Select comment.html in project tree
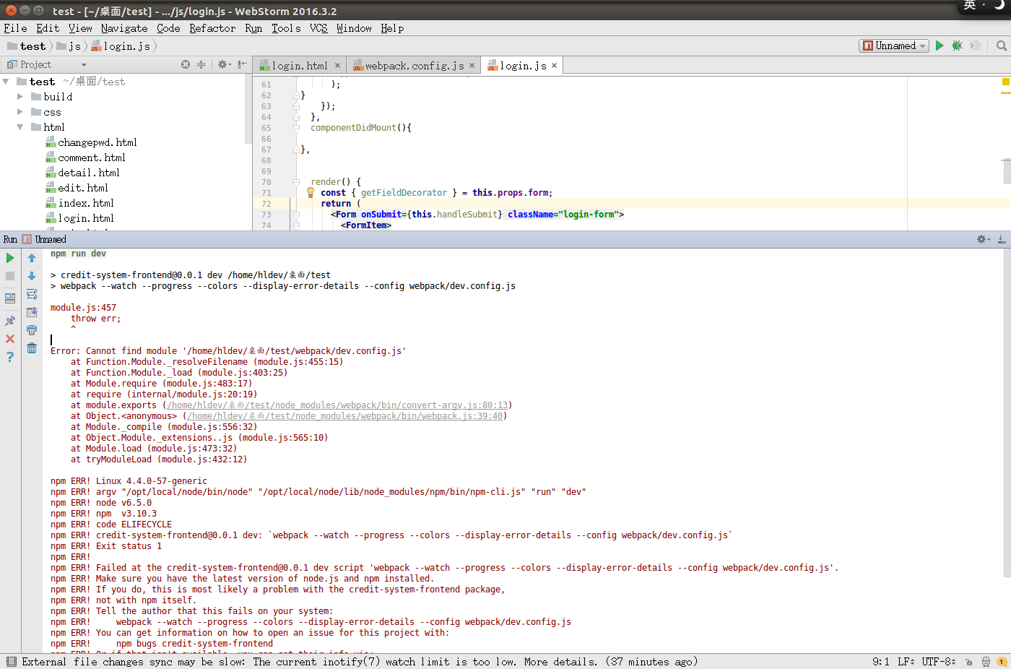 pos(85,157)
